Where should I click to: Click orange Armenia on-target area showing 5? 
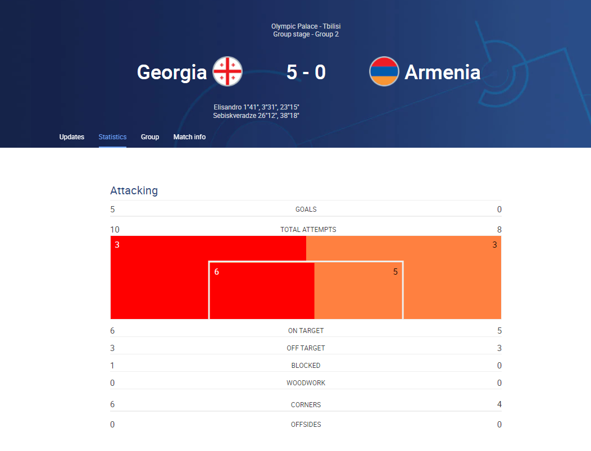[x=358, y=290]
